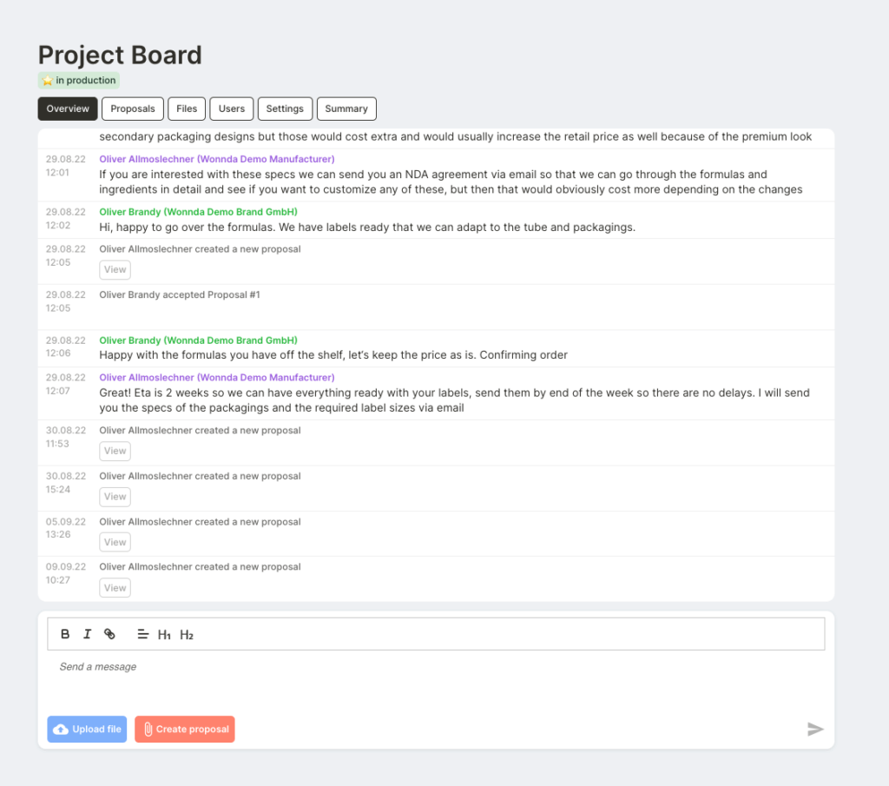Select the Overview tab
The width and height of the screenshot is (889, 786).
tap(68, 109)
